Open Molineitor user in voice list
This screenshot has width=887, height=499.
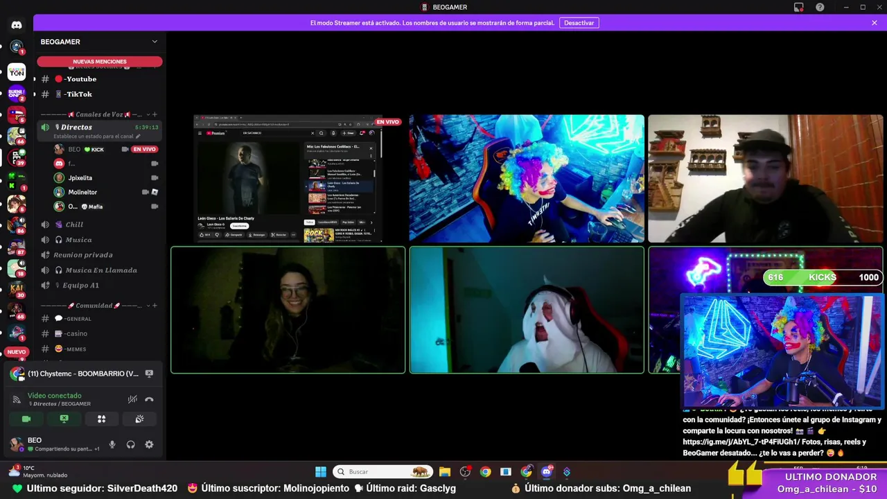pyautogui.click(x=82, y=192)
